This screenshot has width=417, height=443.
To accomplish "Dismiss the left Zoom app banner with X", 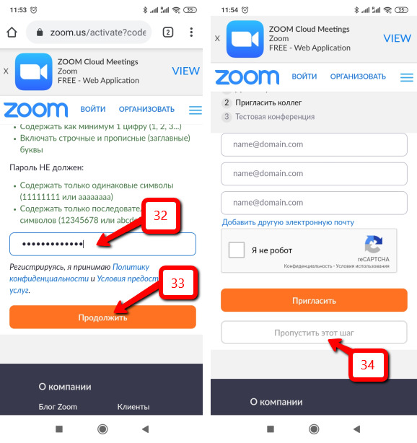I will [x=6, y=71].
